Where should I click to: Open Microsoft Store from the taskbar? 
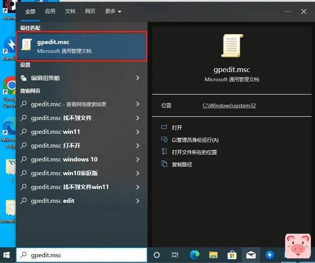pyautogui.click(x=232, y=255)
